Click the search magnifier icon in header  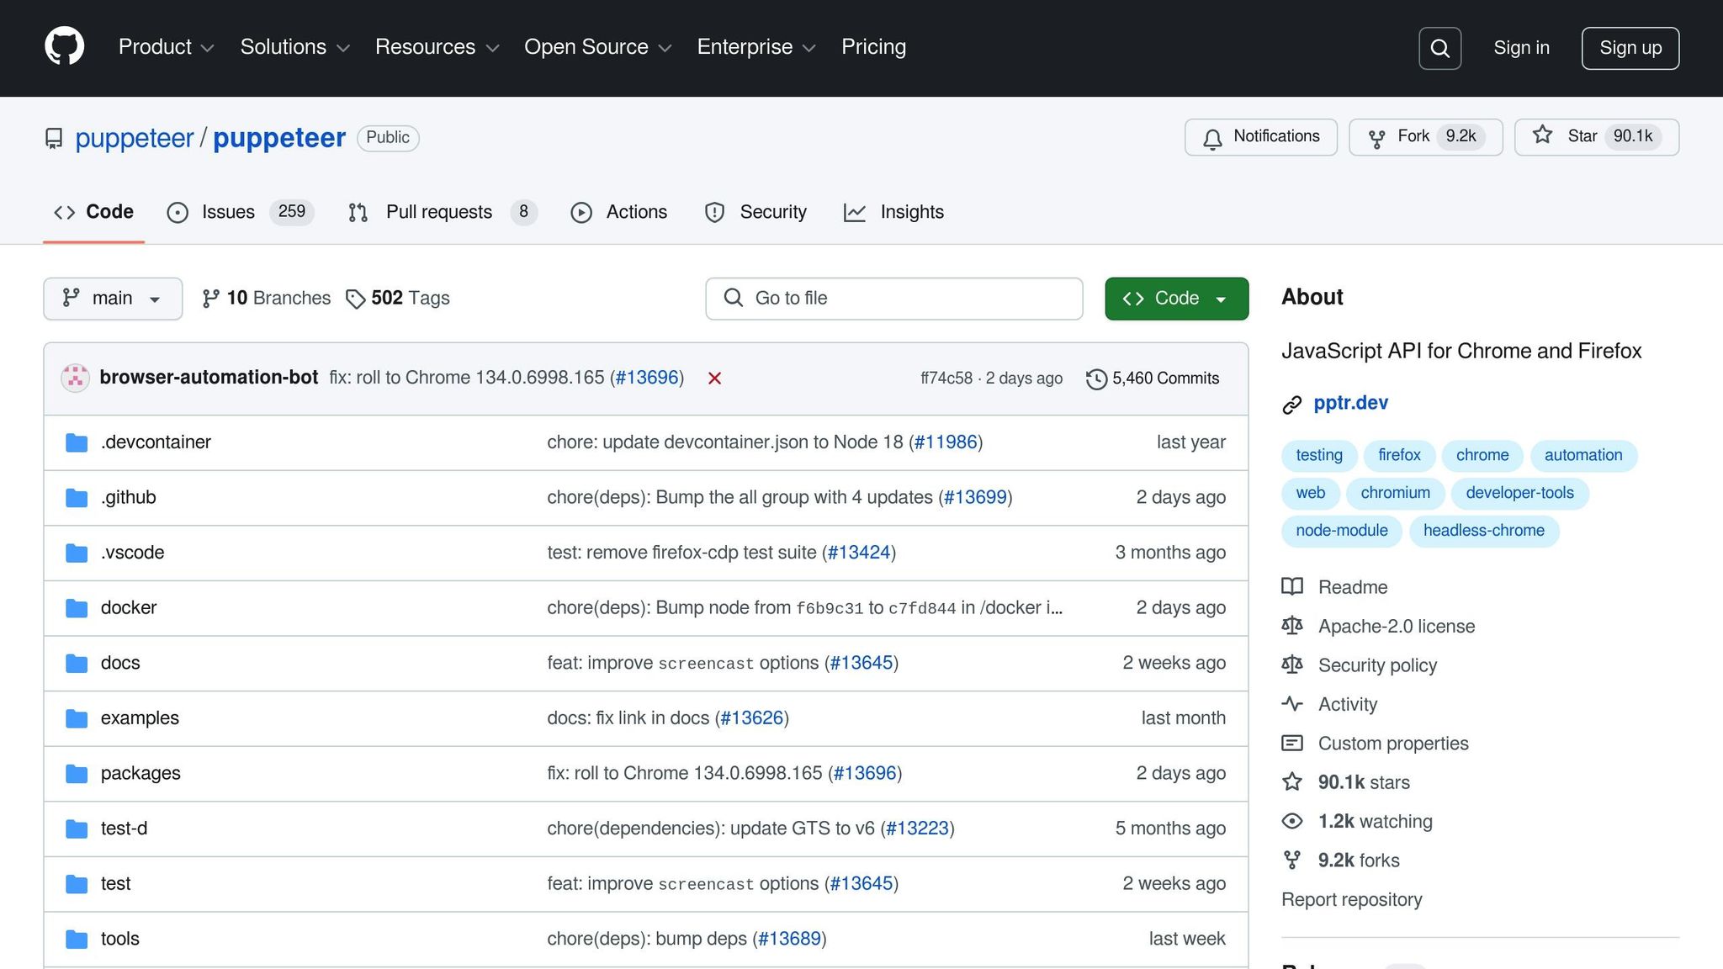coord(1439,48)
